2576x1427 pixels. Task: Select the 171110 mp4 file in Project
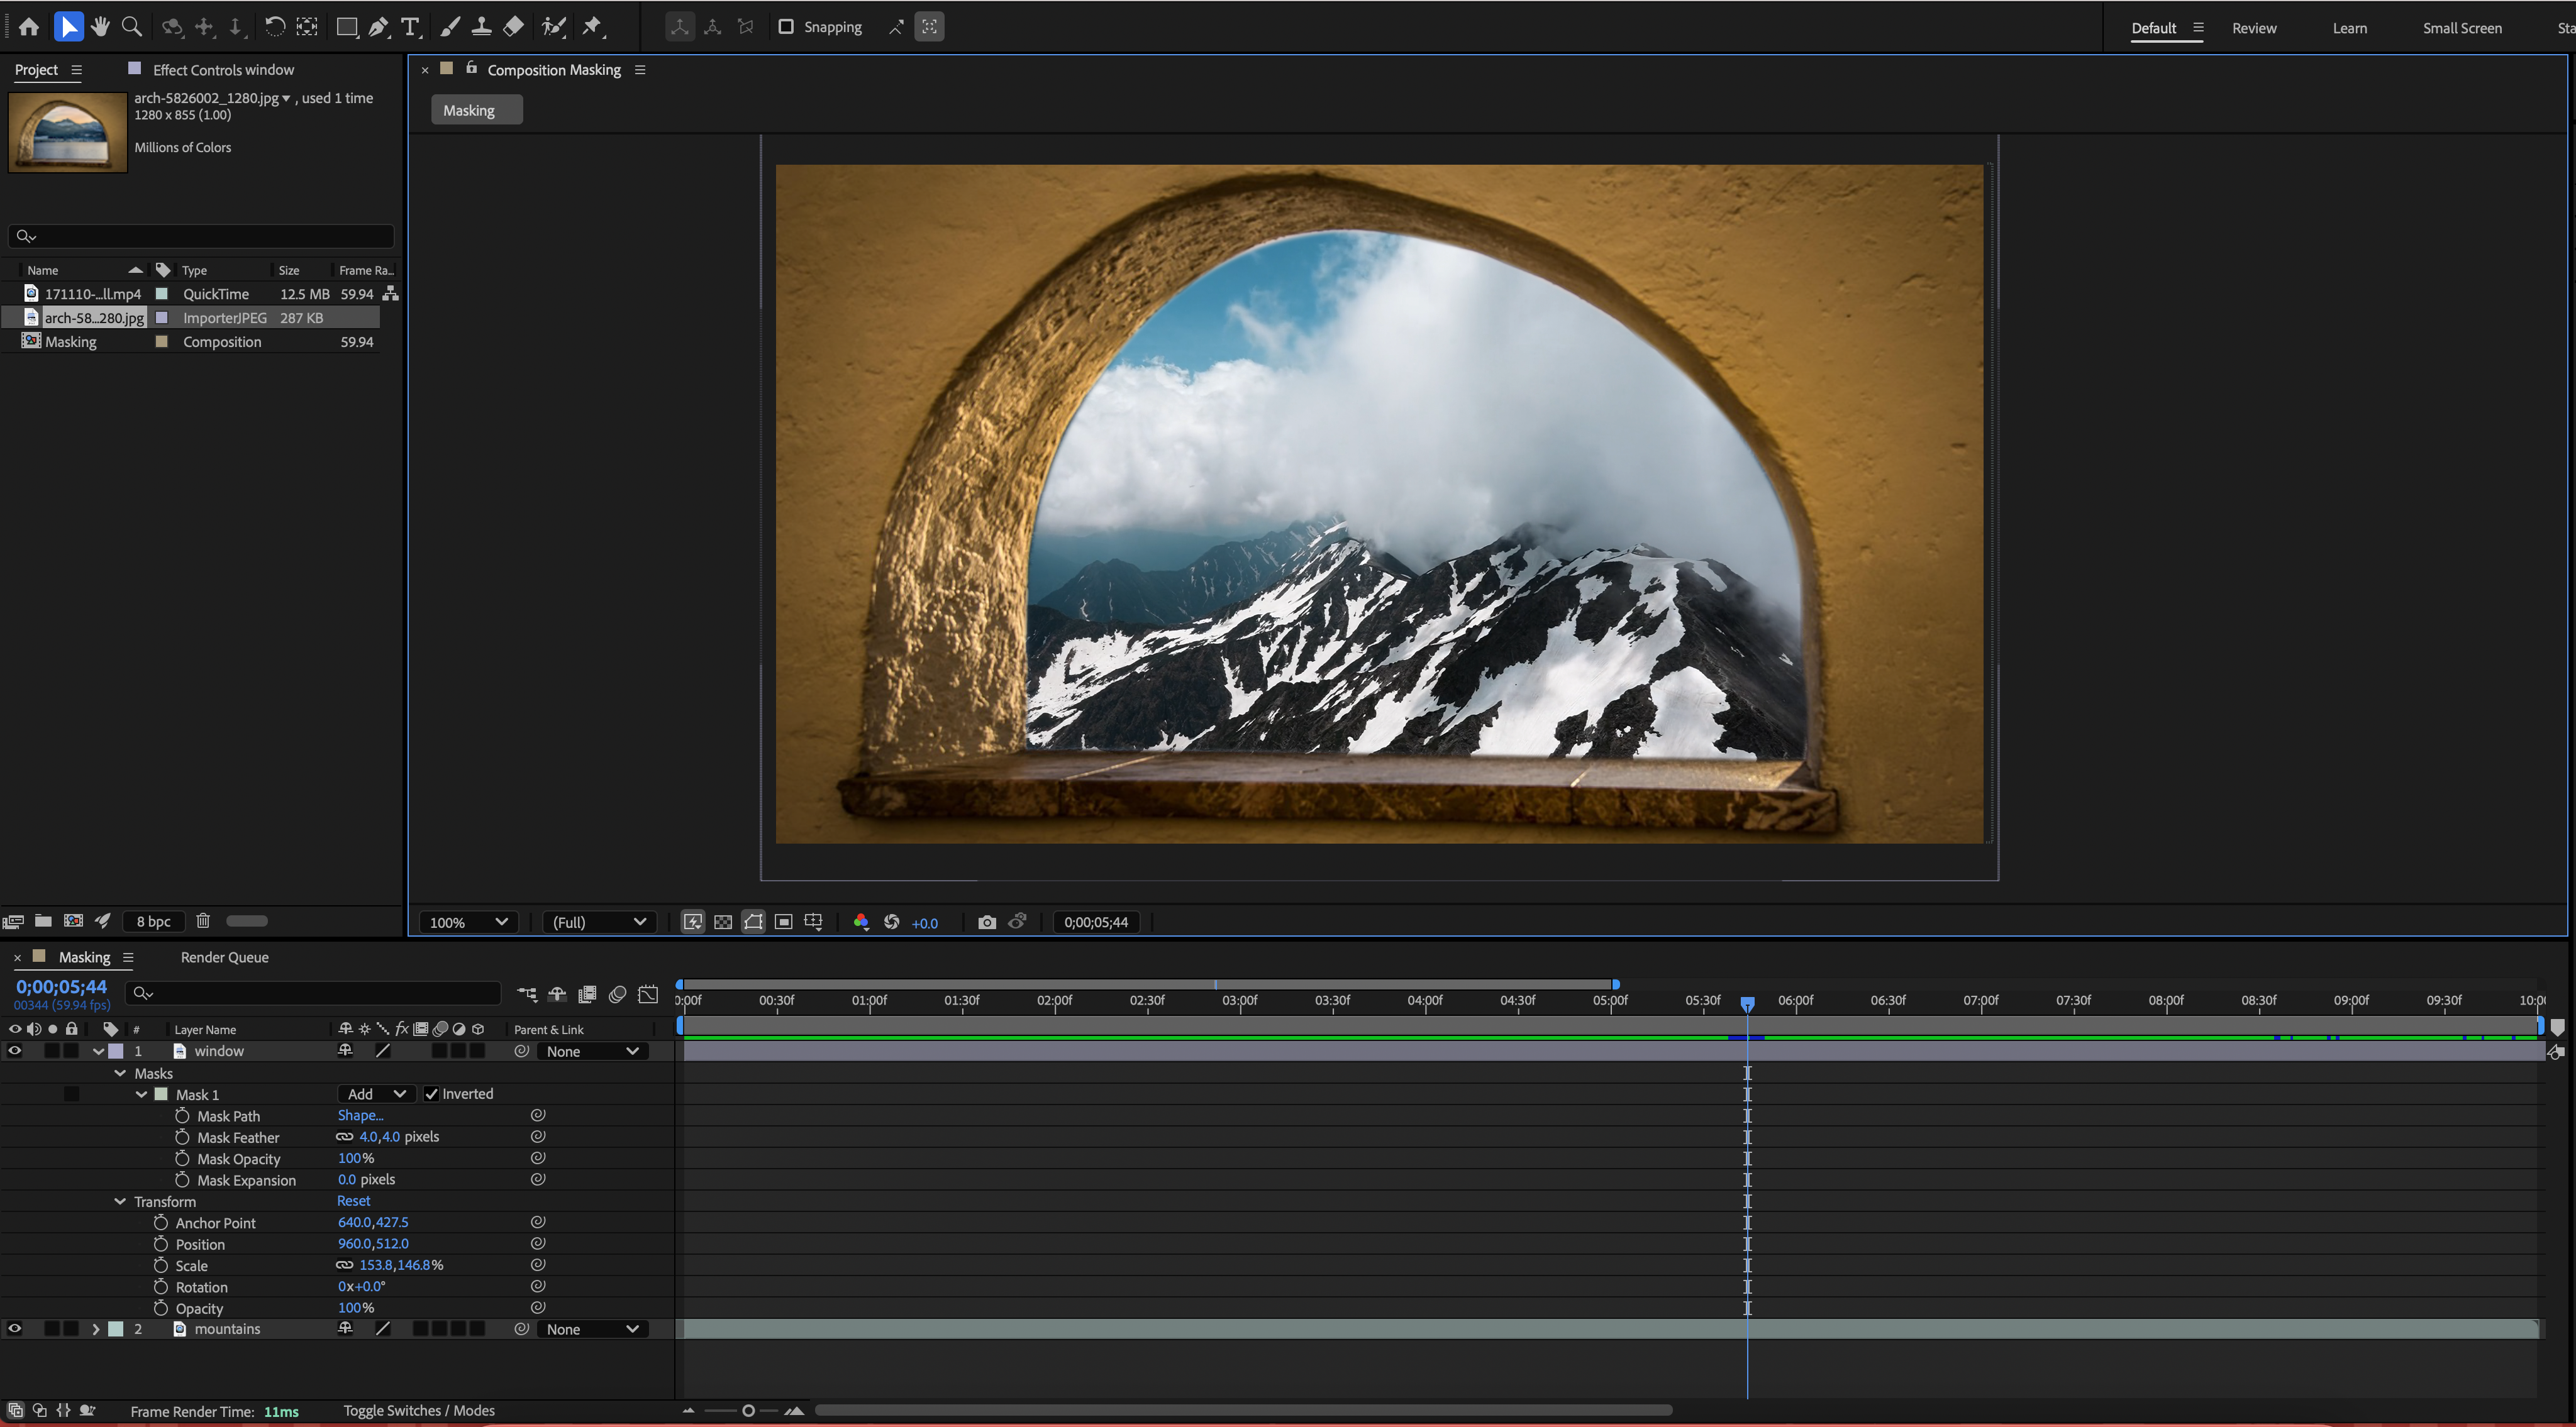92,294
